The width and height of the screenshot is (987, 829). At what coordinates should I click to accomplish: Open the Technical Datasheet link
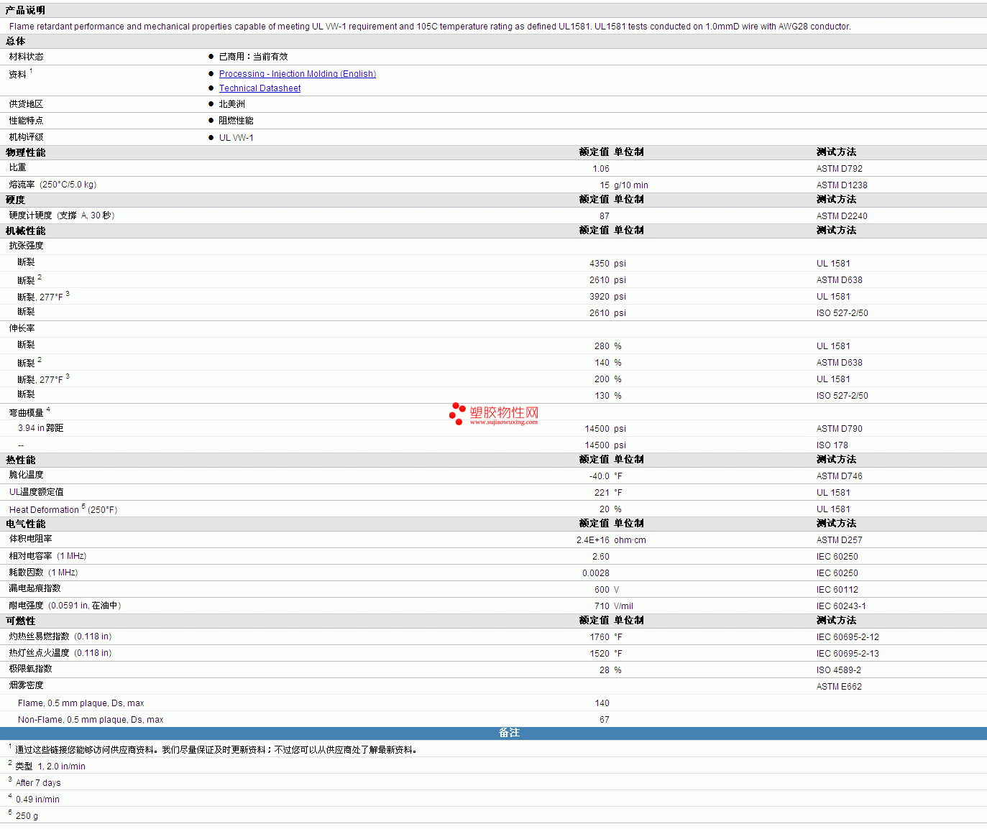260,88
